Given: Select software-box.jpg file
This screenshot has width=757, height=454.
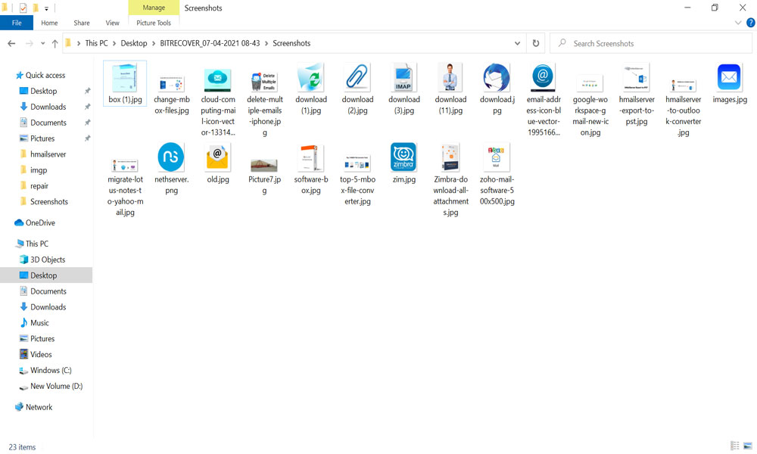Looking at the screenshot, I should pos(310,158).
